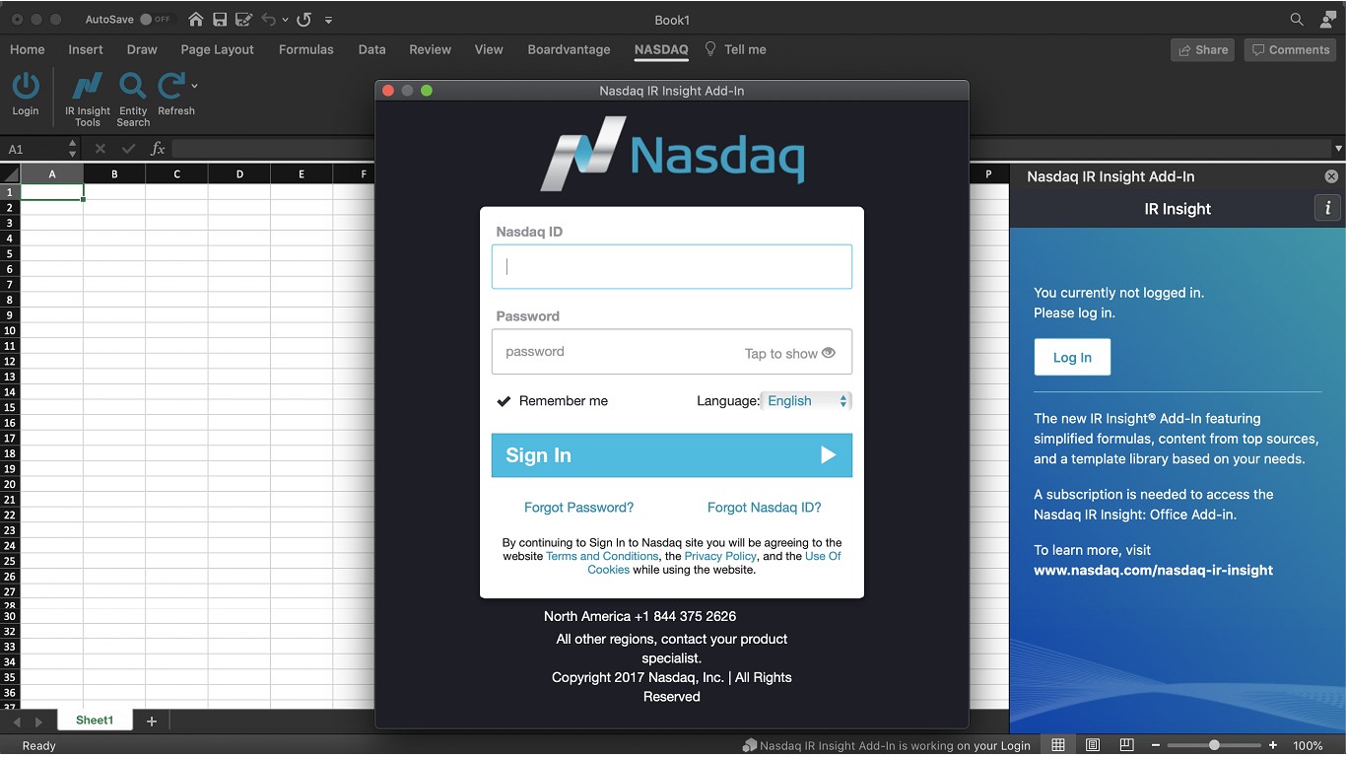Click the Share button

tap(1202, 49)
